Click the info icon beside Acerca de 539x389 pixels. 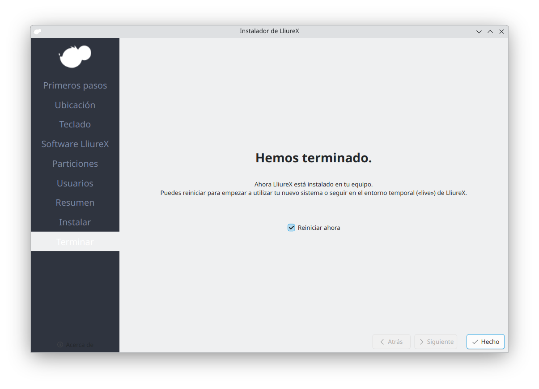(60, 345)
